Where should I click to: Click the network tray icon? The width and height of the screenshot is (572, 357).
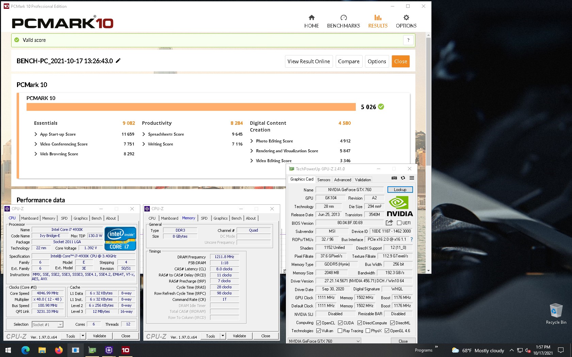coord(520,350)
